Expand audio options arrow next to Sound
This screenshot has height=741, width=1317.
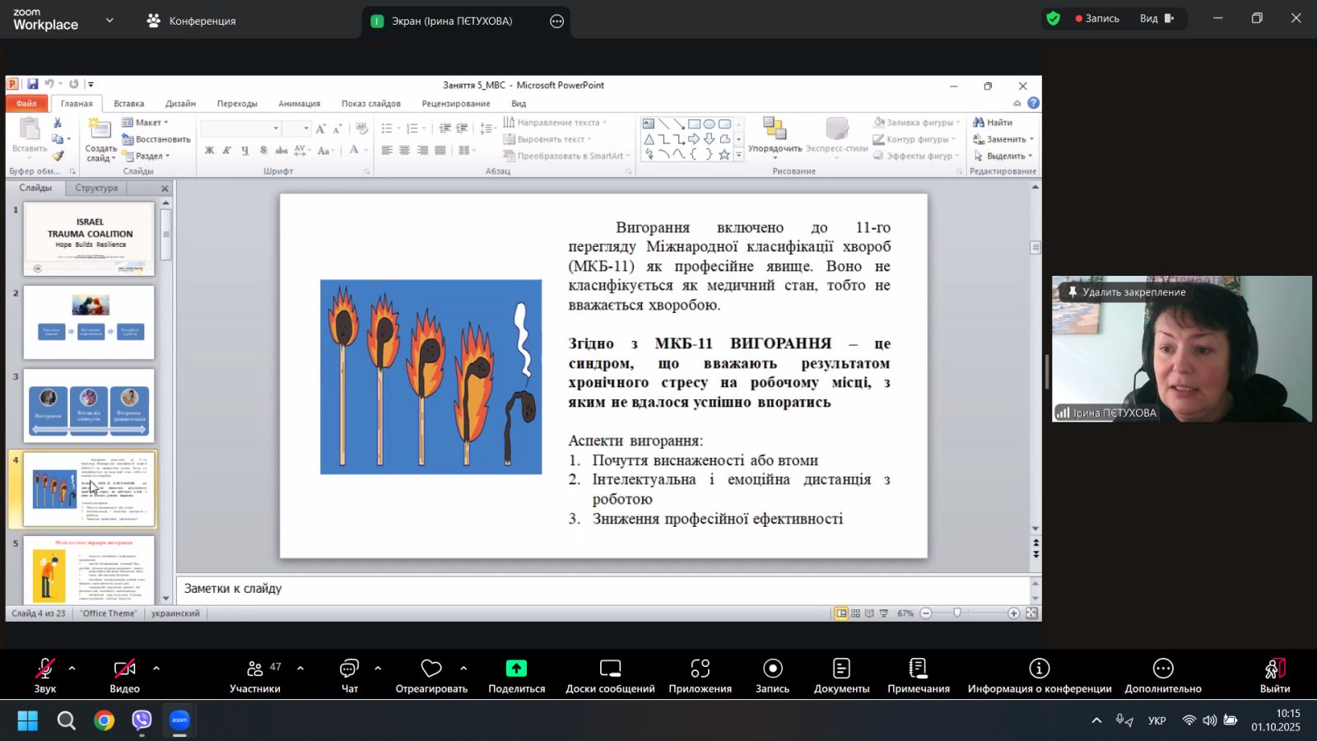(x=72, y=669)
